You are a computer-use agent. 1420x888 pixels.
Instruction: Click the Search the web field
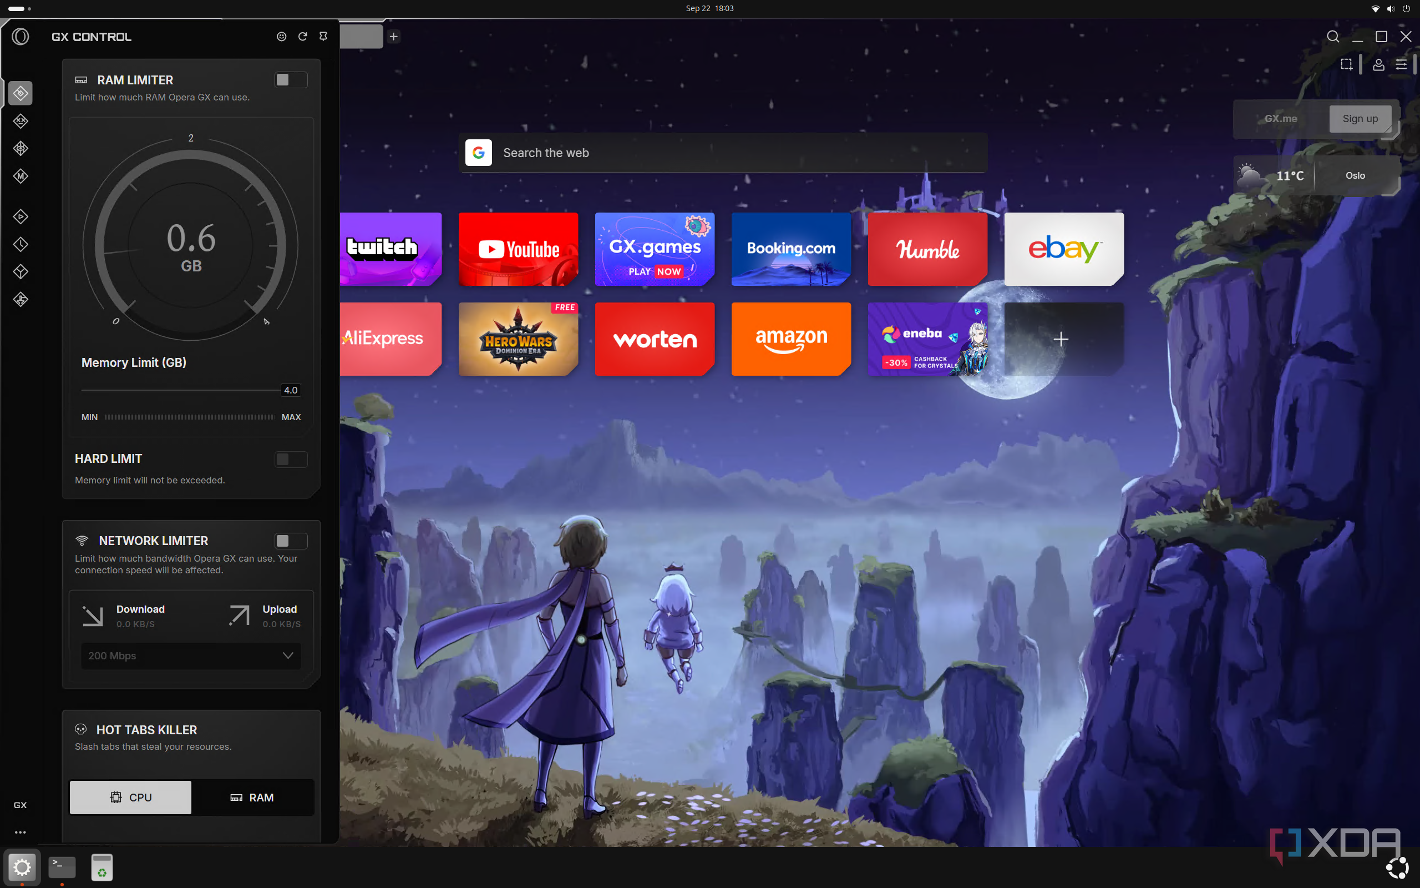[x=723, y=153]
